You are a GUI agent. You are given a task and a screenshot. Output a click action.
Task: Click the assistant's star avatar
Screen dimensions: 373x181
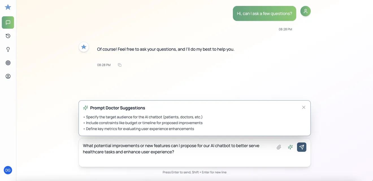pos(83,47)
